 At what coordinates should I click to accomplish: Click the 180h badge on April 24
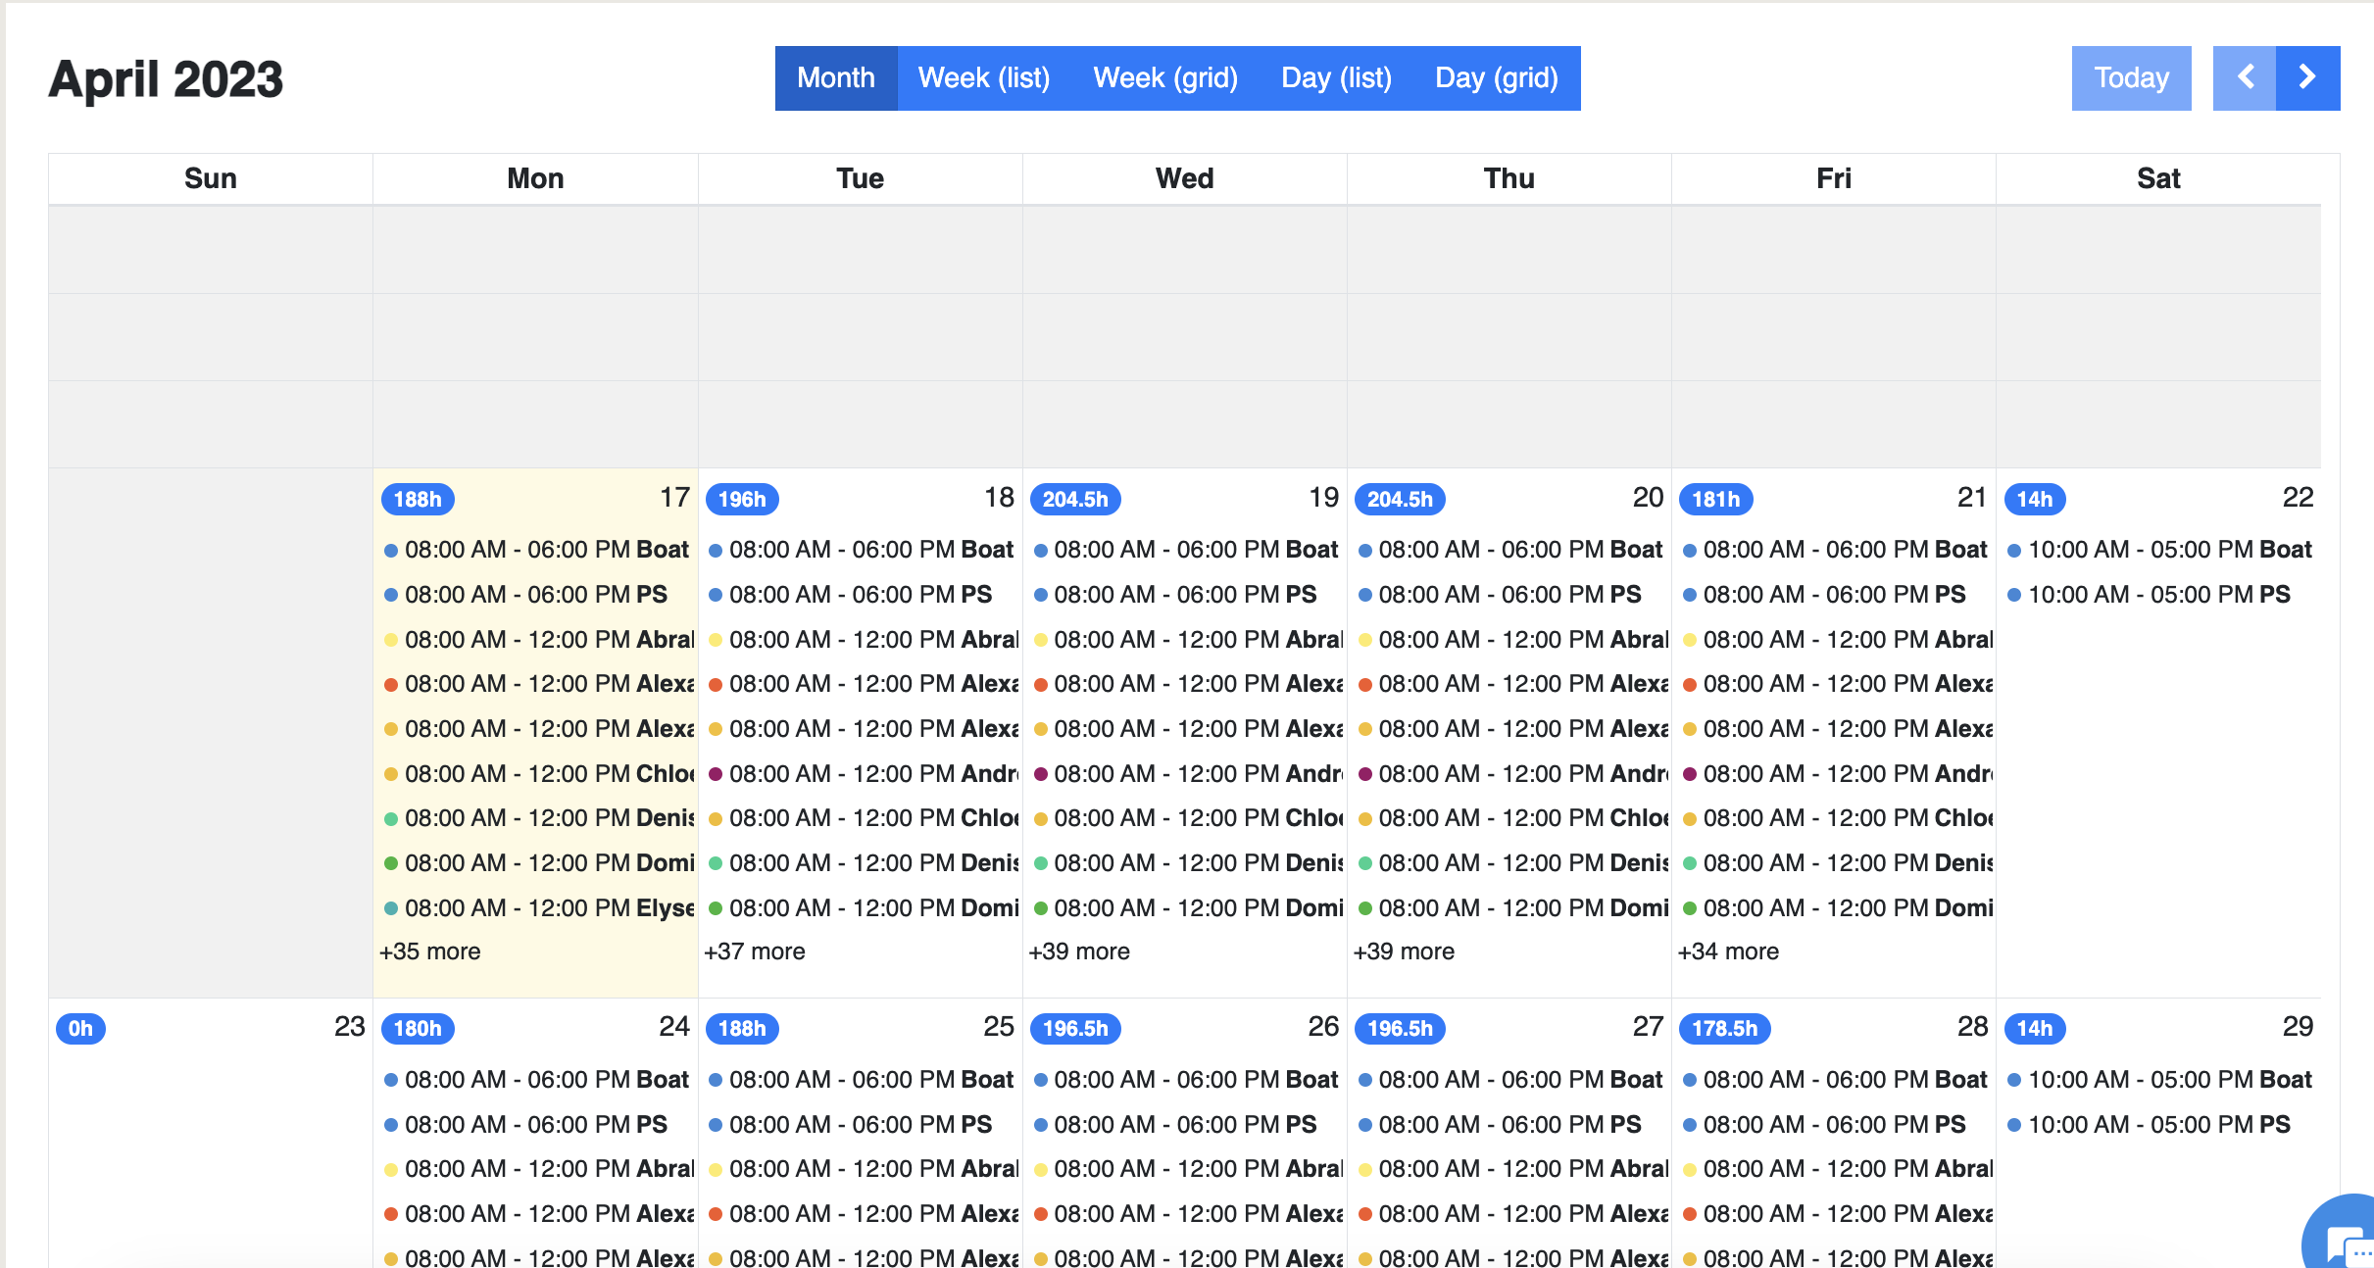click(418, 1028)
